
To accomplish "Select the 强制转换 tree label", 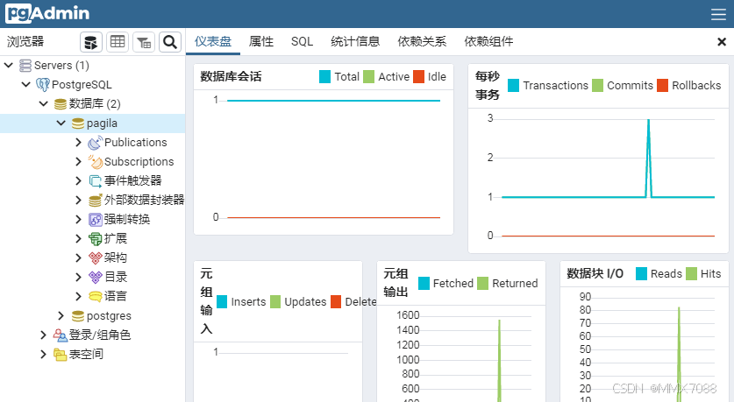I will (127, 219).
